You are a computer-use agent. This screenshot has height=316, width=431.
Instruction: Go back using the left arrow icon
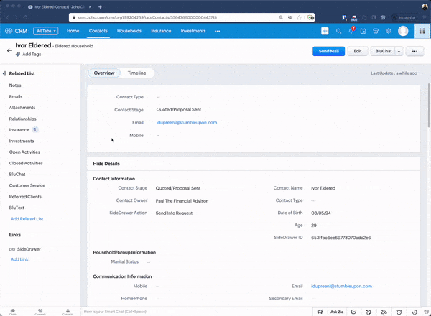pos(9,51)
